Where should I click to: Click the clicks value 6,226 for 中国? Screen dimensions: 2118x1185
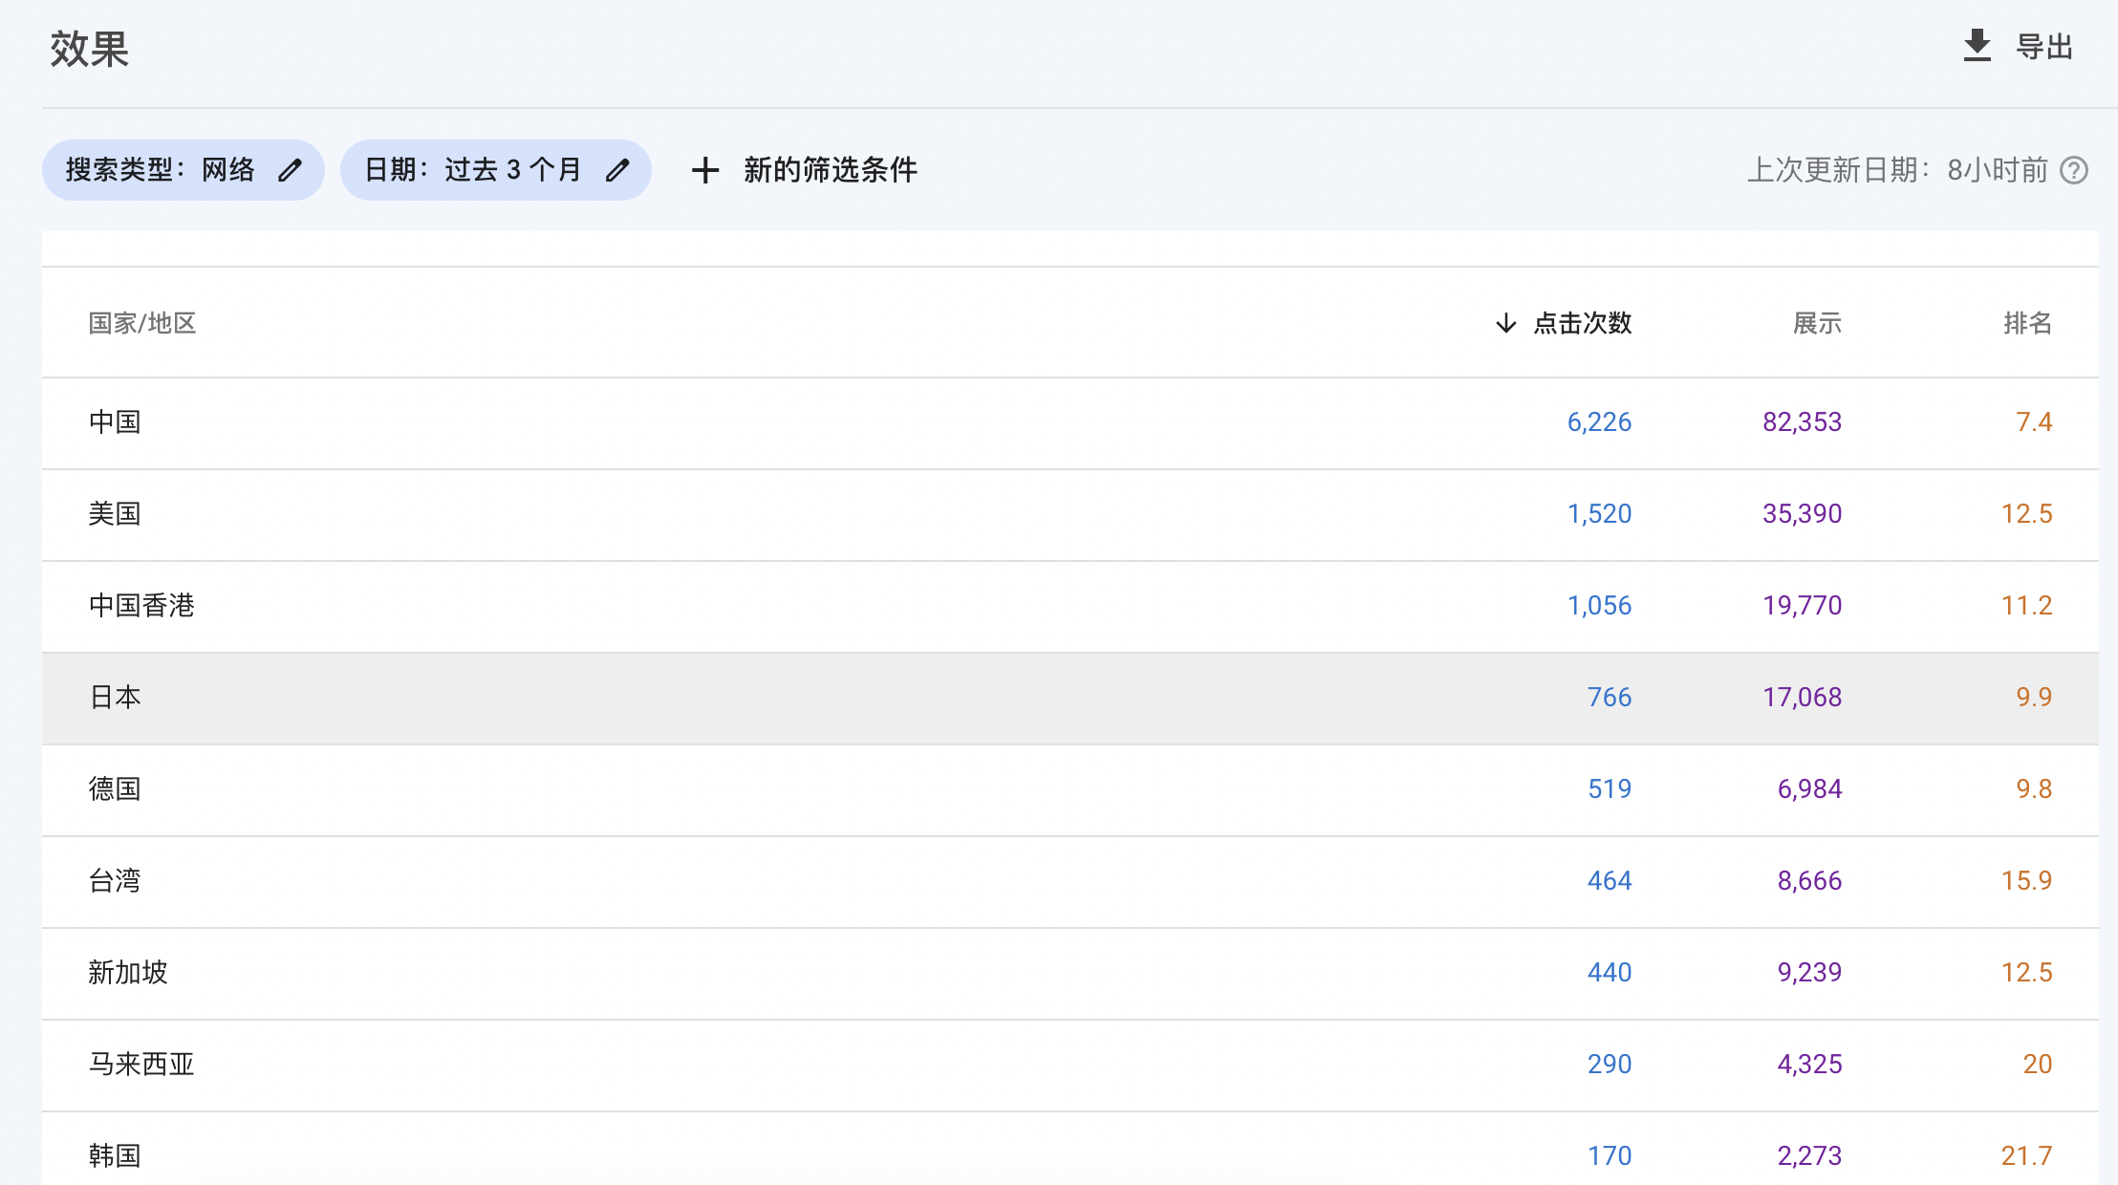coord(1600,421)
